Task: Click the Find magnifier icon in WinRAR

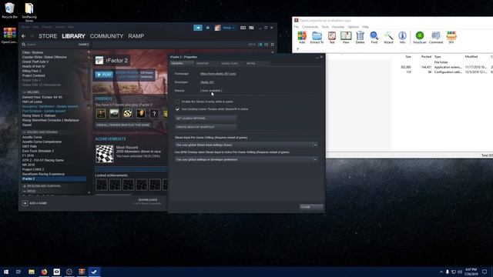Action: (x=374, y=37)
